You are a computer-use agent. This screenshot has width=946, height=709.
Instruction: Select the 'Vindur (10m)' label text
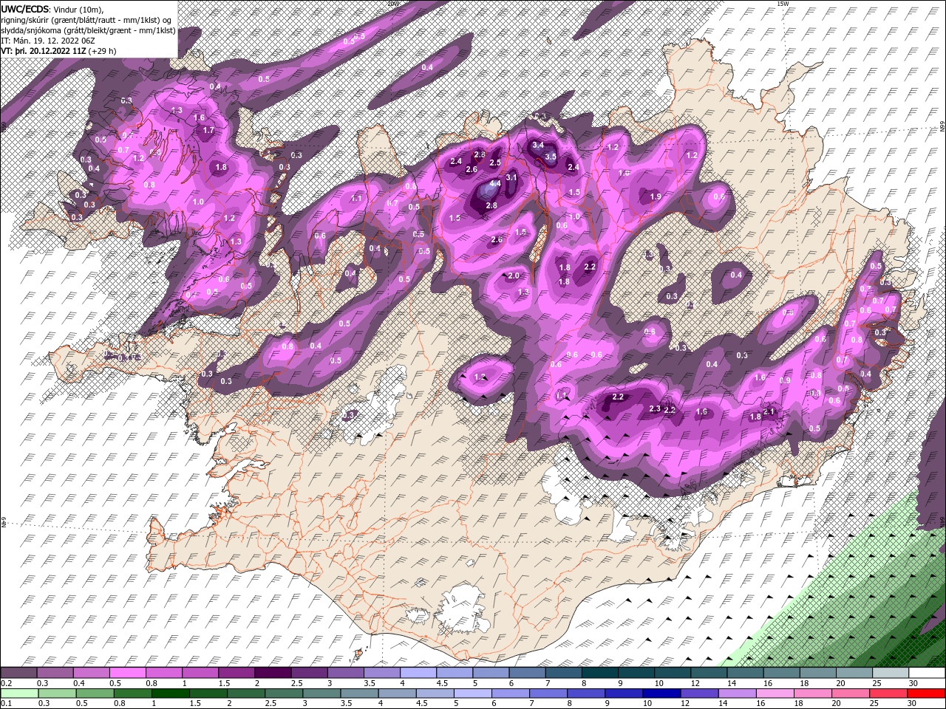tap(79, 9)
